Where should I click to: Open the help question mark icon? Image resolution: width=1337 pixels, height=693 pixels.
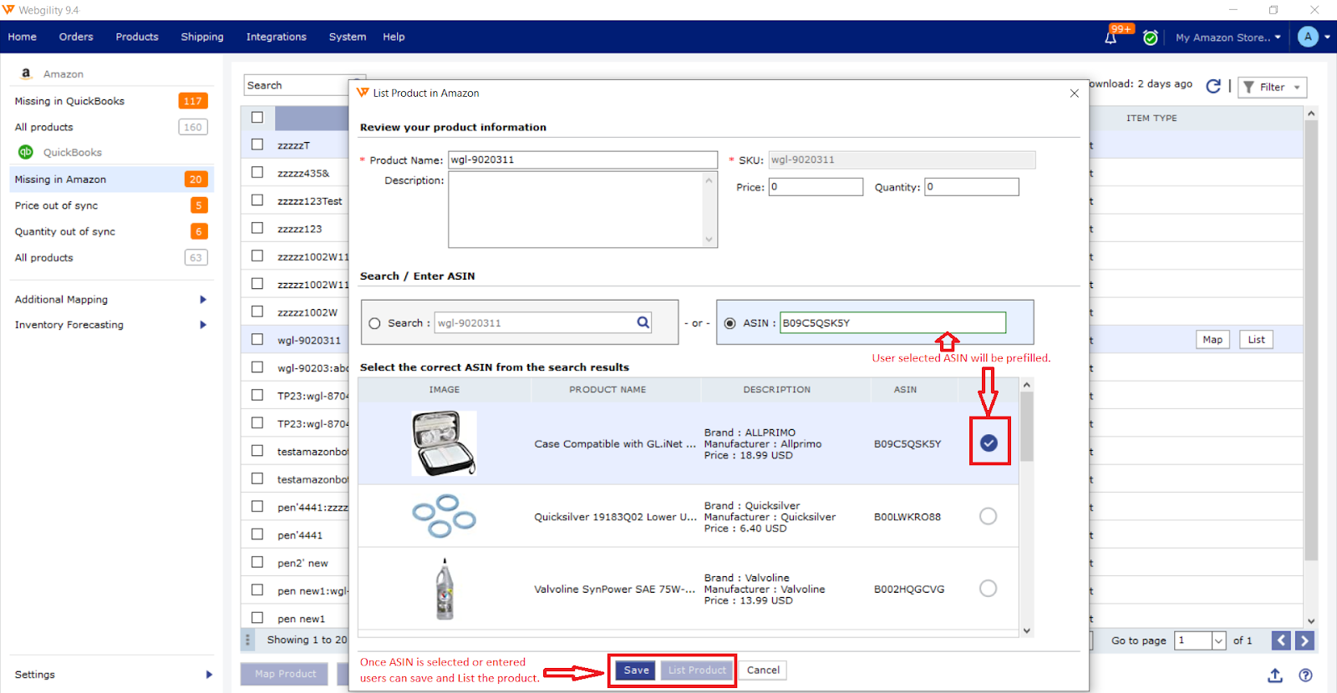tap(1305, 675)
